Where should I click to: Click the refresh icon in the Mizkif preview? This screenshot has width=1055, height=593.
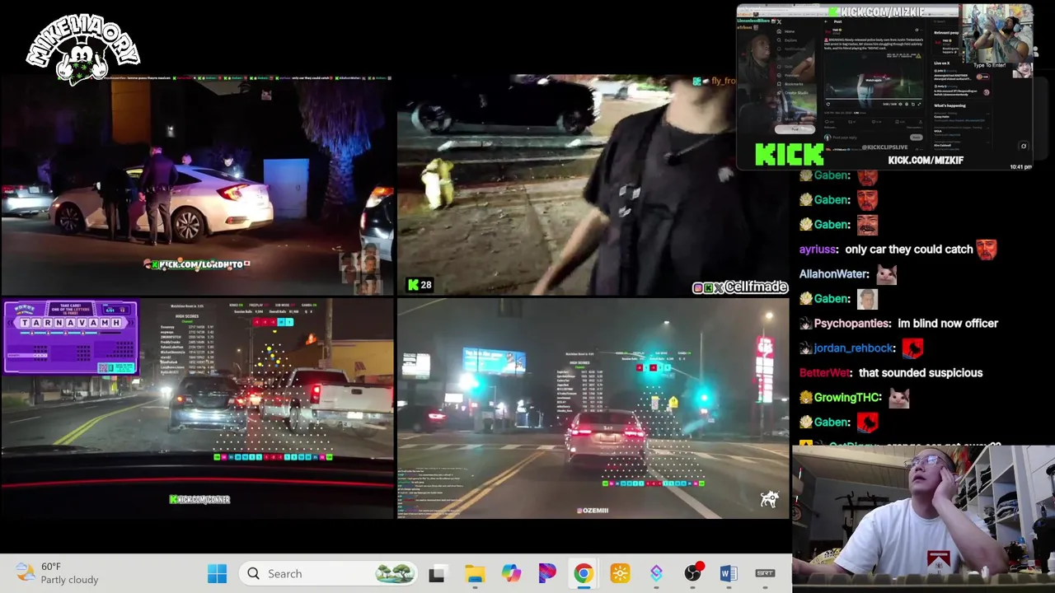click(x=1024, y=146)
